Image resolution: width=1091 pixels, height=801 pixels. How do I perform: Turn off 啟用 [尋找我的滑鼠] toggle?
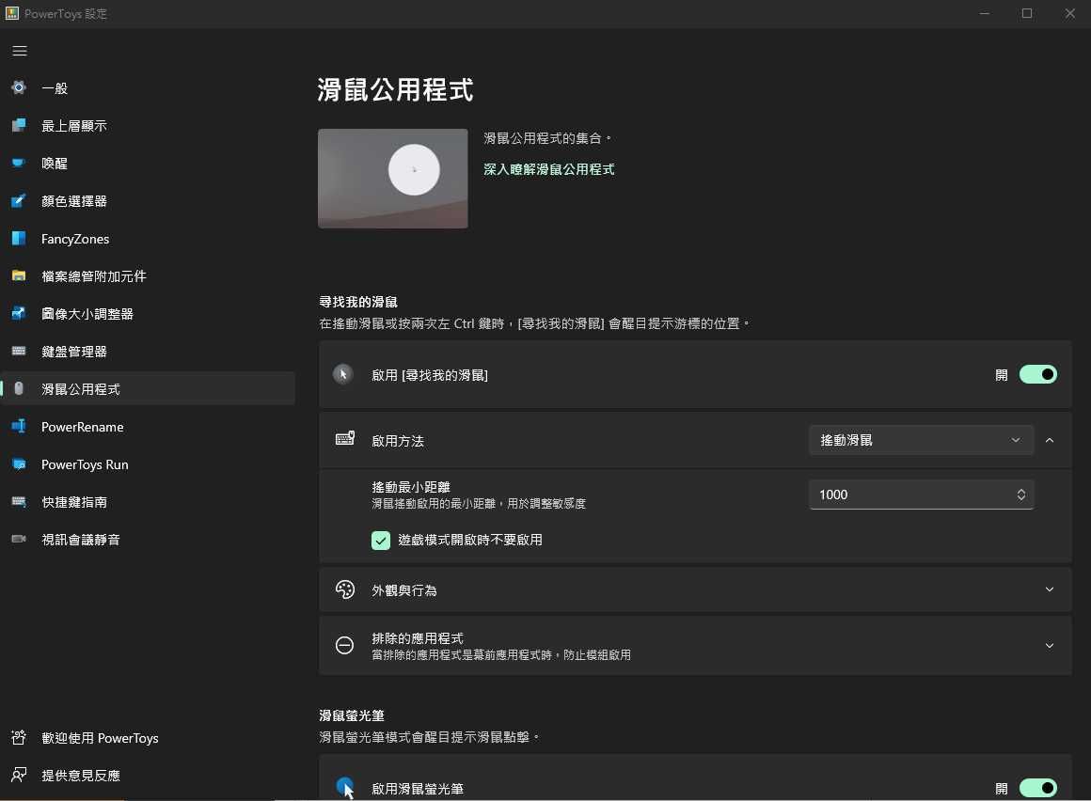tap(1037, 374)
